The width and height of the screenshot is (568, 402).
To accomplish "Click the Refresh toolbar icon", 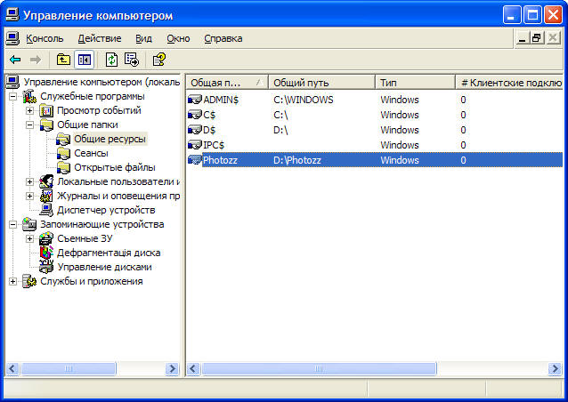I will [111, 60].
